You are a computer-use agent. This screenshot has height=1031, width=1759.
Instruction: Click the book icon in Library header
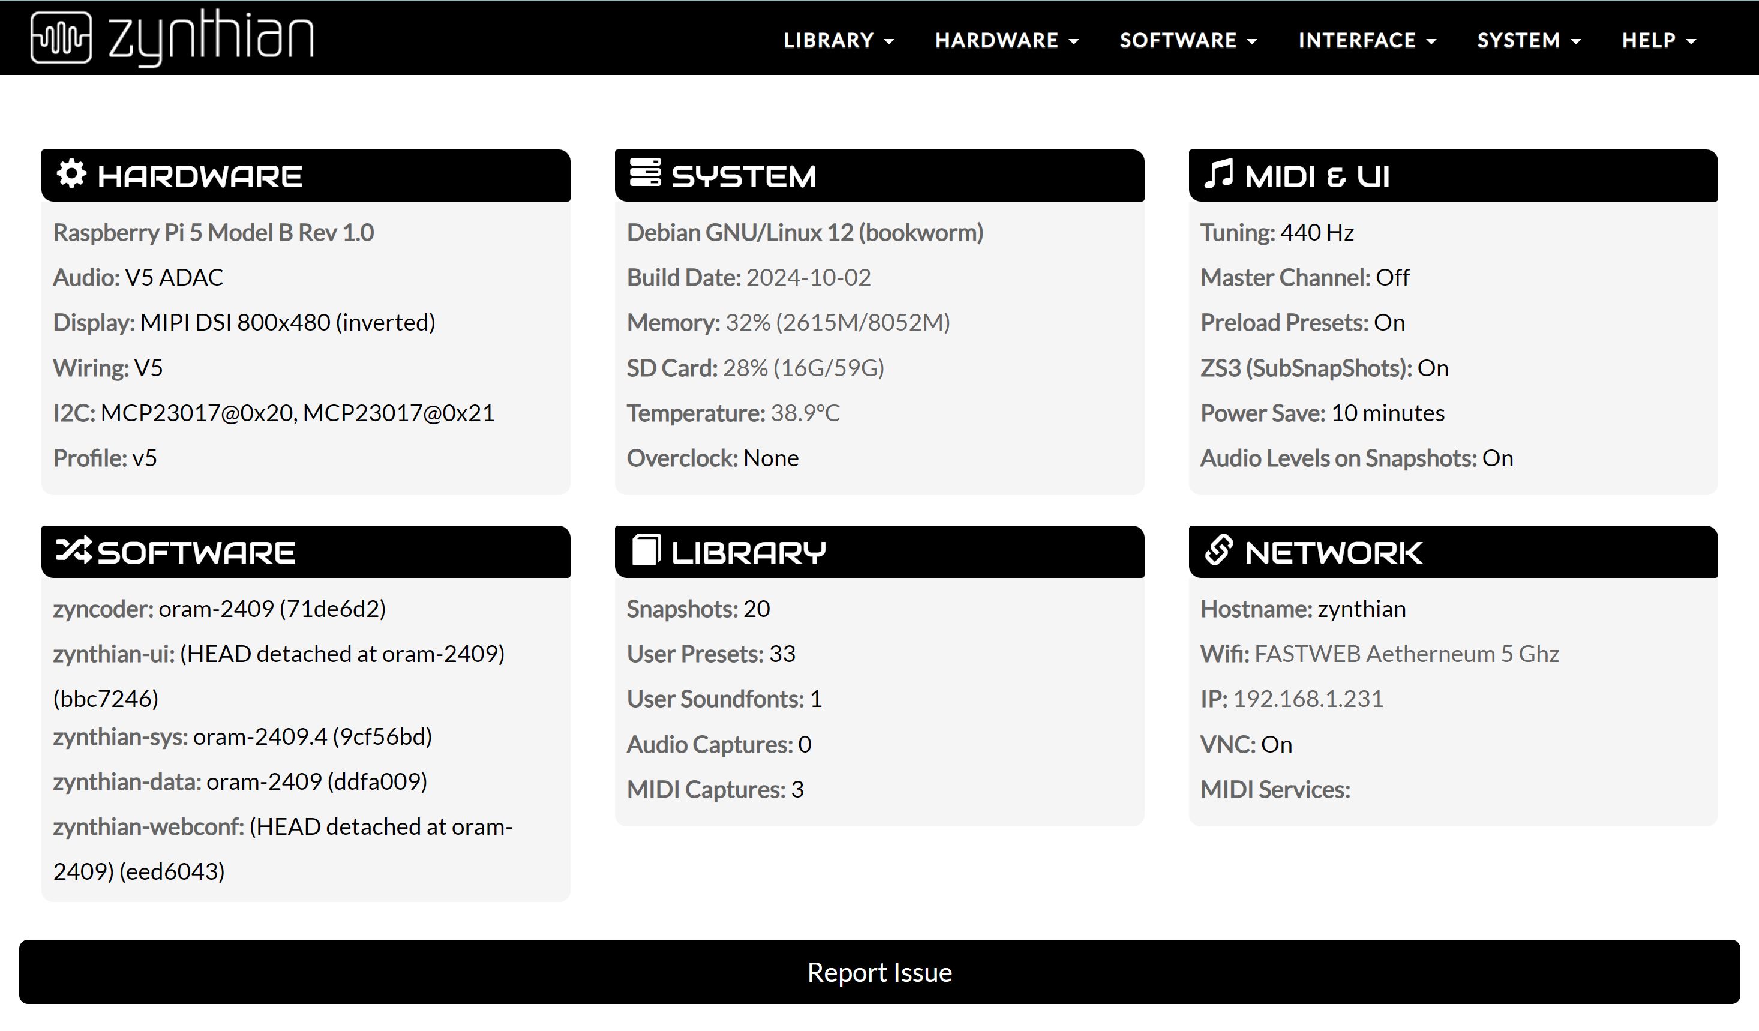(646, 549)
